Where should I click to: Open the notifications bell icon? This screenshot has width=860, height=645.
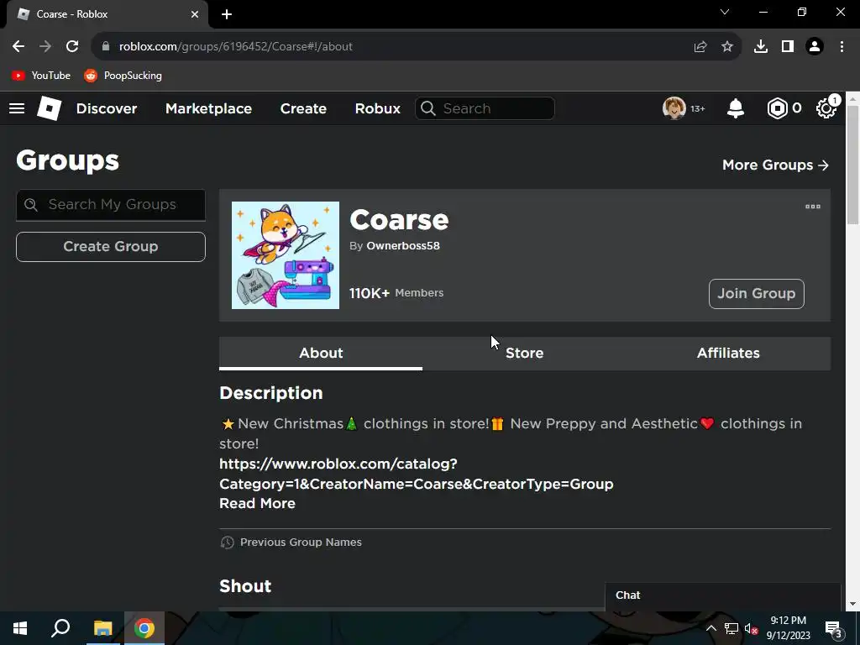tap(736, 108)
